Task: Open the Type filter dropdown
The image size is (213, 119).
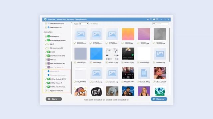Action: (x=84, y=24)
